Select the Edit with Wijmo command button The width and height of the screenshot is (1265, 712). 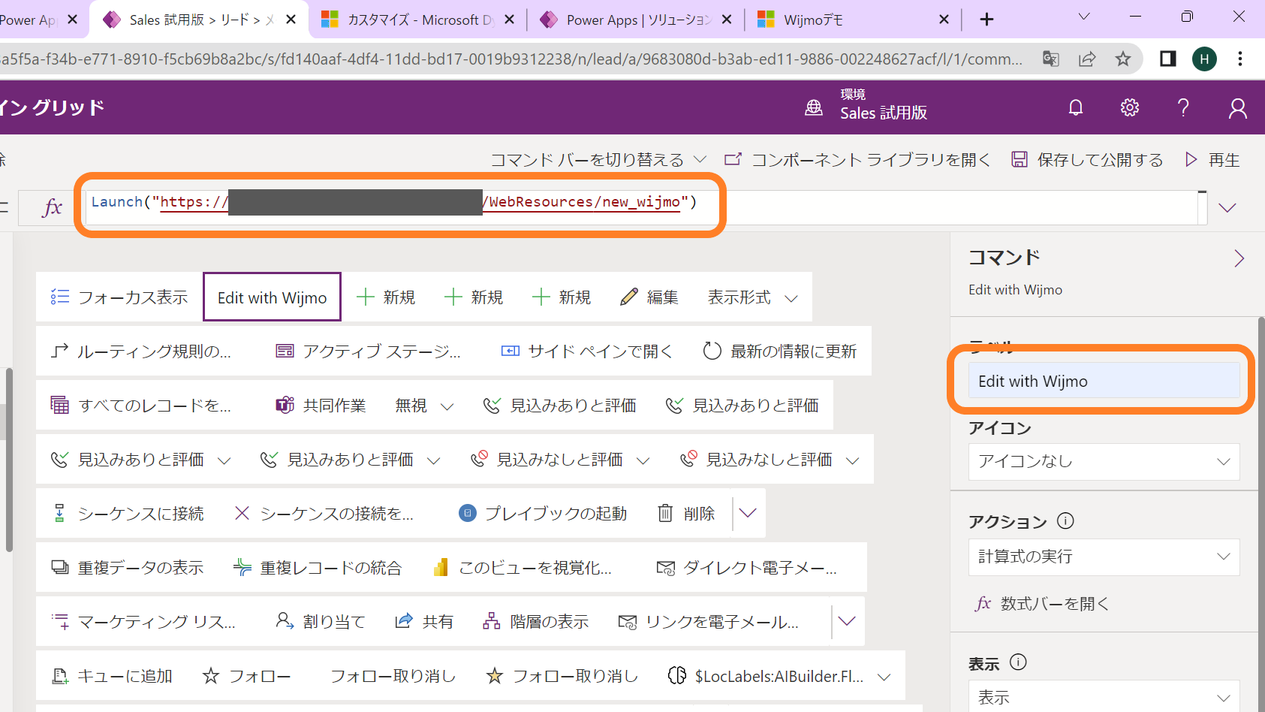point(272,297)
